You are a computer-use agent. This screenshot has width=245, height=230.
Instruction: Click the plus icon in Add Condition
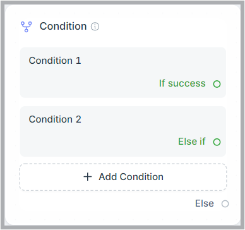88,177
